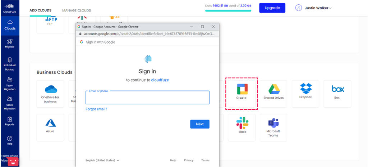Click the Business Clouds heading
This screenshot has height=167, width=368.
coord(55,72)
